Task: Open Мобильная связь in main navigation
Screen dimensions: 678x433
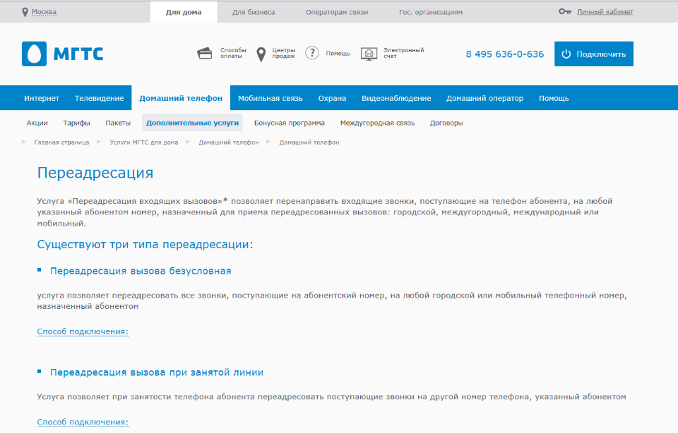Action: click(270, 99)
